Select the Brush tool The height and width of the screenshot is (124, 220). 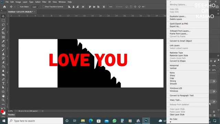pos(3,50)
